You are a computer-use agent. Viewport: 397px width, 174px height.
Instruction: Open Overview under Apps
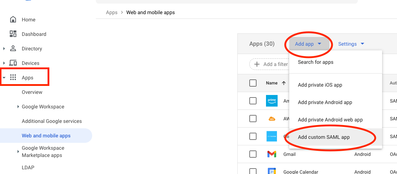[32, 92]
